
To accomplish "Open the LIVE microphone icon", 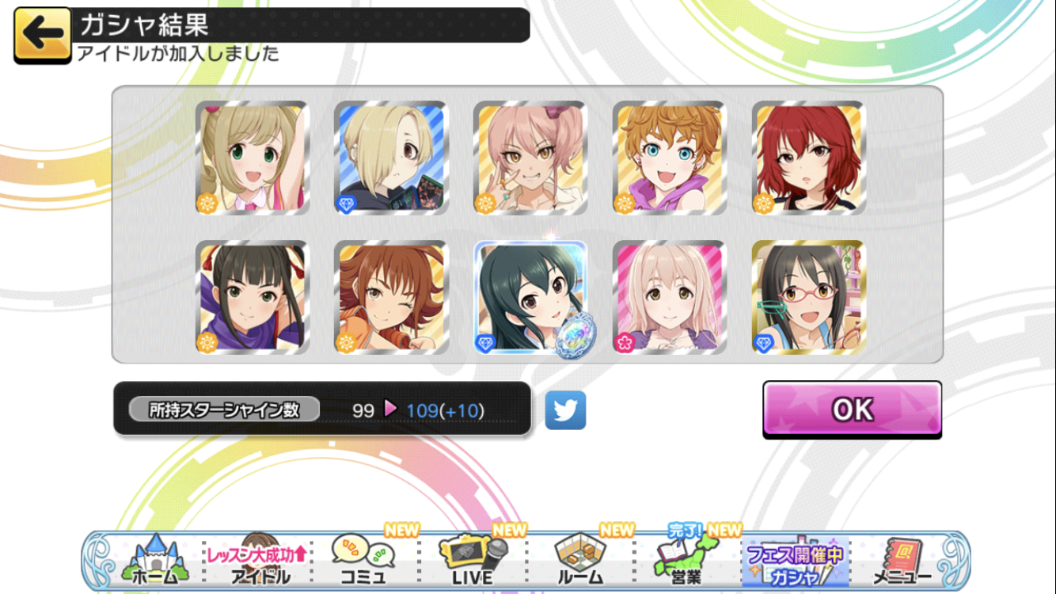I will [x=473, y=559].
